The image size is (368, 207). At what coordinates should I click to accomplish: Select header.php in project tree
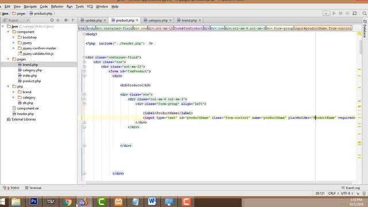pos(25,114)
